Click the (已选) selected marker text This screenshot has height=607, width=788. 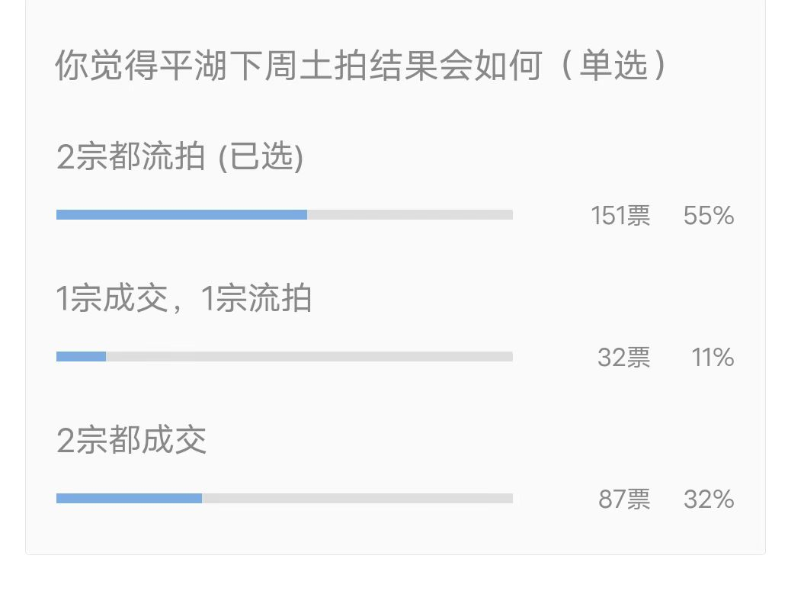(261, 157)
